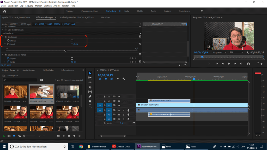This screenshot has height=150, width=267.
Task: Click the voice-over record microphone on track A1
Action: click(x=129, y=110)
